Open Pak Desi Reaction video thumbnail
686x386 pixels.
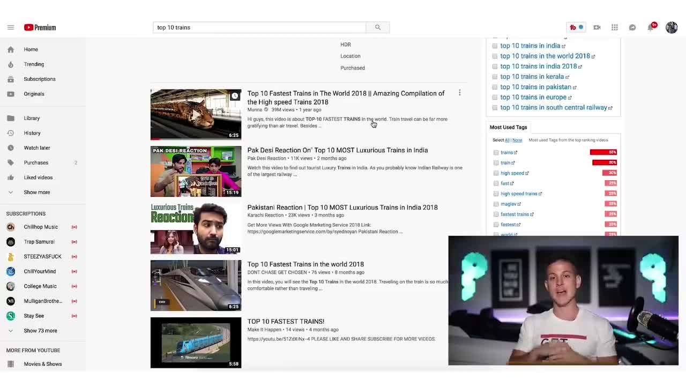196,172
